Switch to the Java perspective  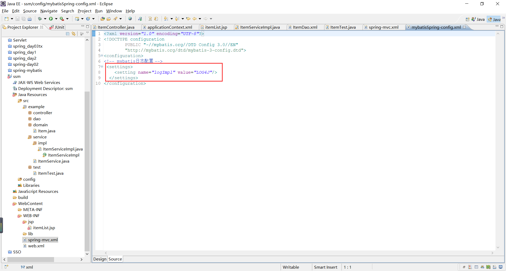[478, 19]
